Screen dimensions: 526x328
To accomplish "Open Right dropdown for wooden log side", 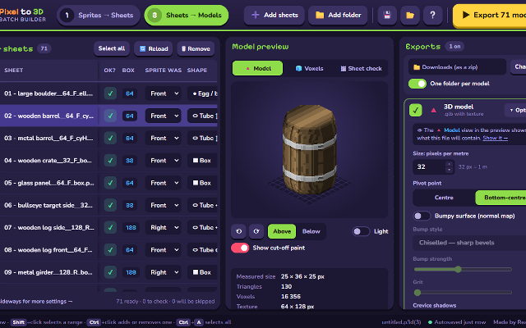I will pyautogui.click(x=163, y=228).
